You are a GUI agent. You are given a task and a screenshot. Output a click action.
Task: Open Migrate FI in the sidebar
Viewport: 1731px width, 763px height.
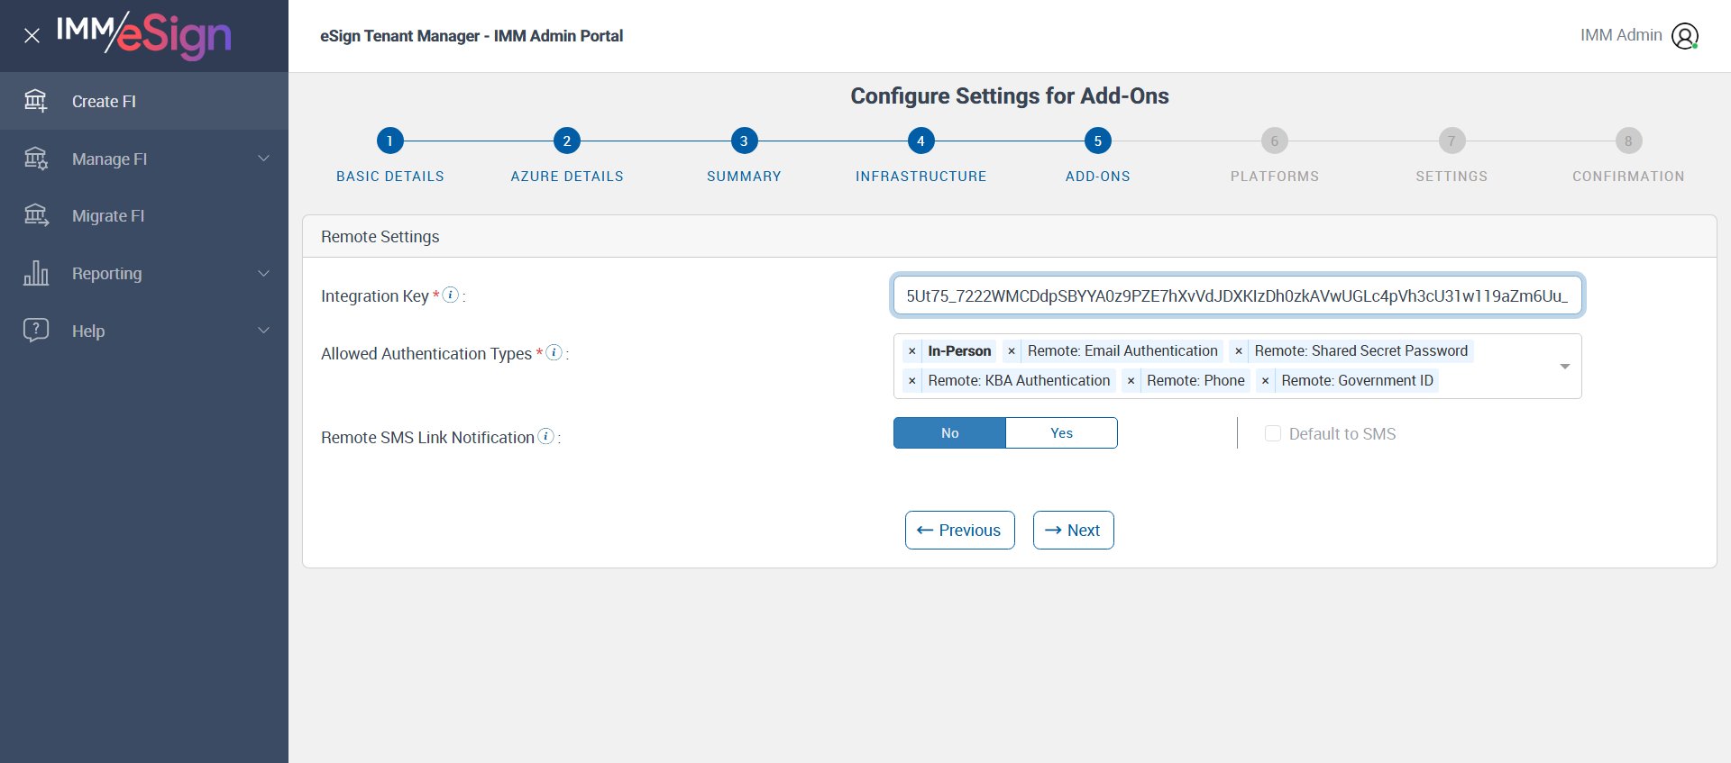(x=108, y=216)
